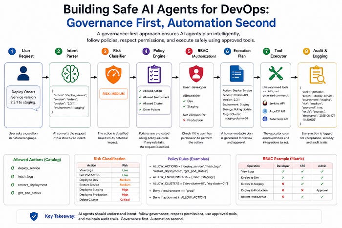342x228 pixels.
Task: Click the Admin check for View Logs row
Action: coord(322,171)
